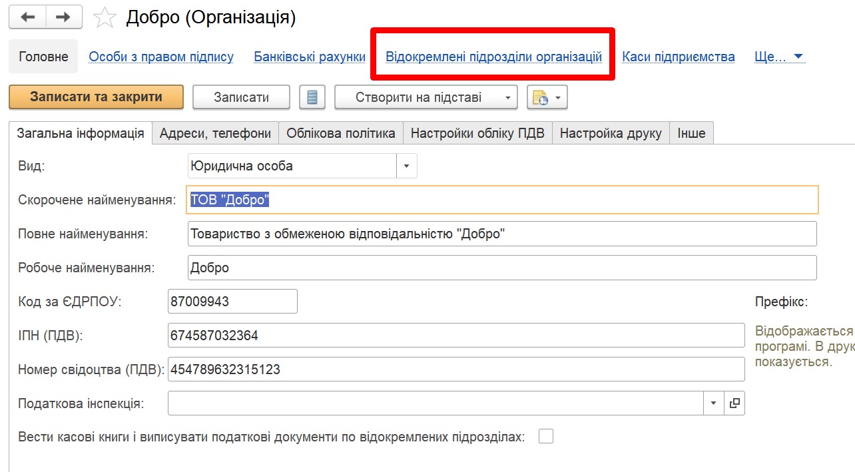Open the Облікова політика tab
This screenshot has width=855, height=472.
click(x=341, y=133)
